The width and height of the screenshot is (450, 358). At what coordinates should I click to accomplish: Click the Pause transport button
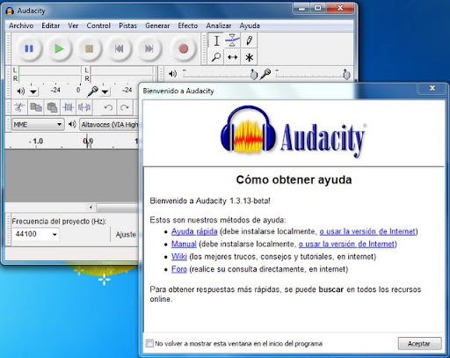[x=29, y=48]
